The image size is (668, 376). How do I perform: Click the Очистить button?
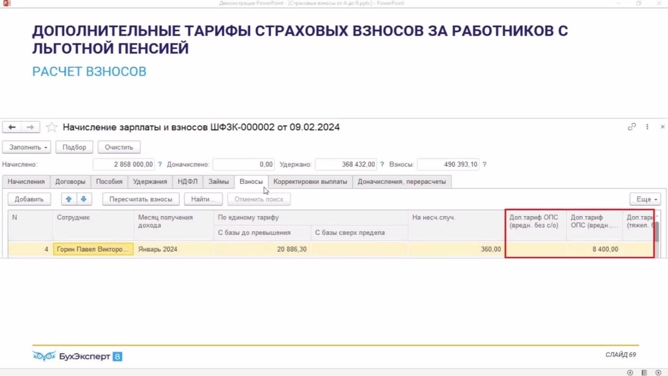pyautogui.click(x=119, y=147)
